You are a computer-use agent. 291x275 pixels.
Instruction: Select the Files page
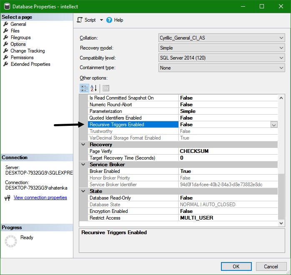point(15,31)
